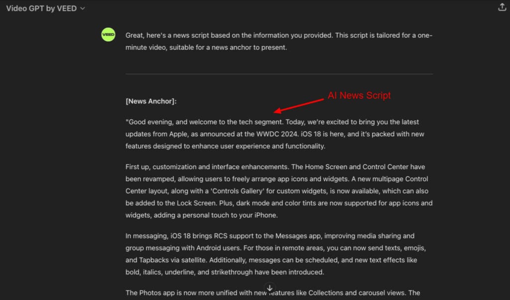Click the '[News Anchor]:' bold heading
Screen dimensions: 510x300
(x=151, y=101)
